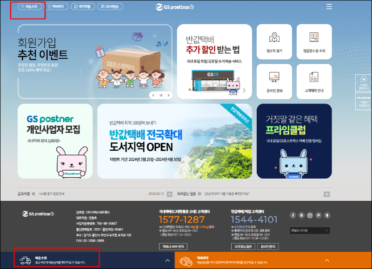372x269 pixels.
Task: Open the QR재발송 menu button
Action: pyautogui.click(x=110, y=6)
